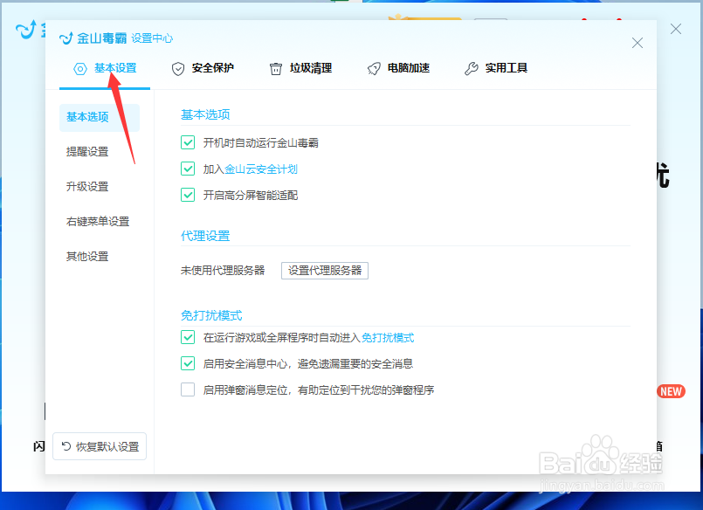This screenshot has width=703, height=510.
Task: Uncheck 启用安全消息中心 checkbox
Action: point(188,363)
